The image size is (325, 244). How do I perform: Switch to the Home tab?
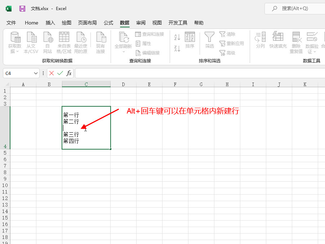click(31, 23)
